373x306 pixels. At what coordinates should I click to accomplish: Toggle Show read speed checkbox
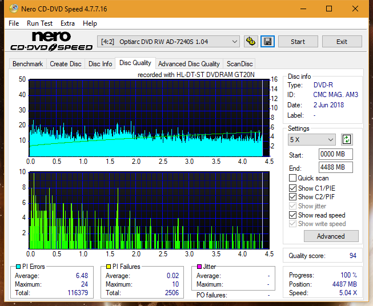click(292, 215)
